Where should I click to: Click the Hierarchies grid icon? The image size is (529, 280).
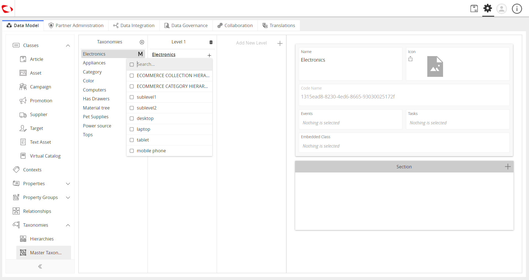pyautogui.click(x=23, y=239)
